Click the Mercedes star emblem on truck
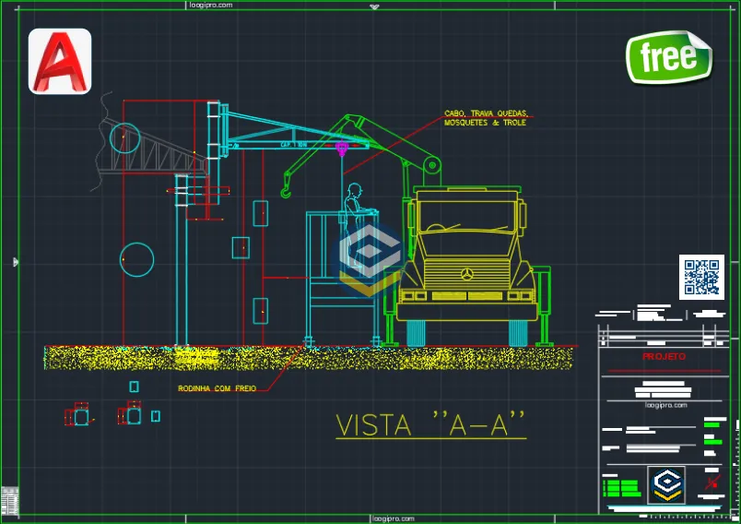Viewport: 741px width, 524px height. click(x=466, y=276)
